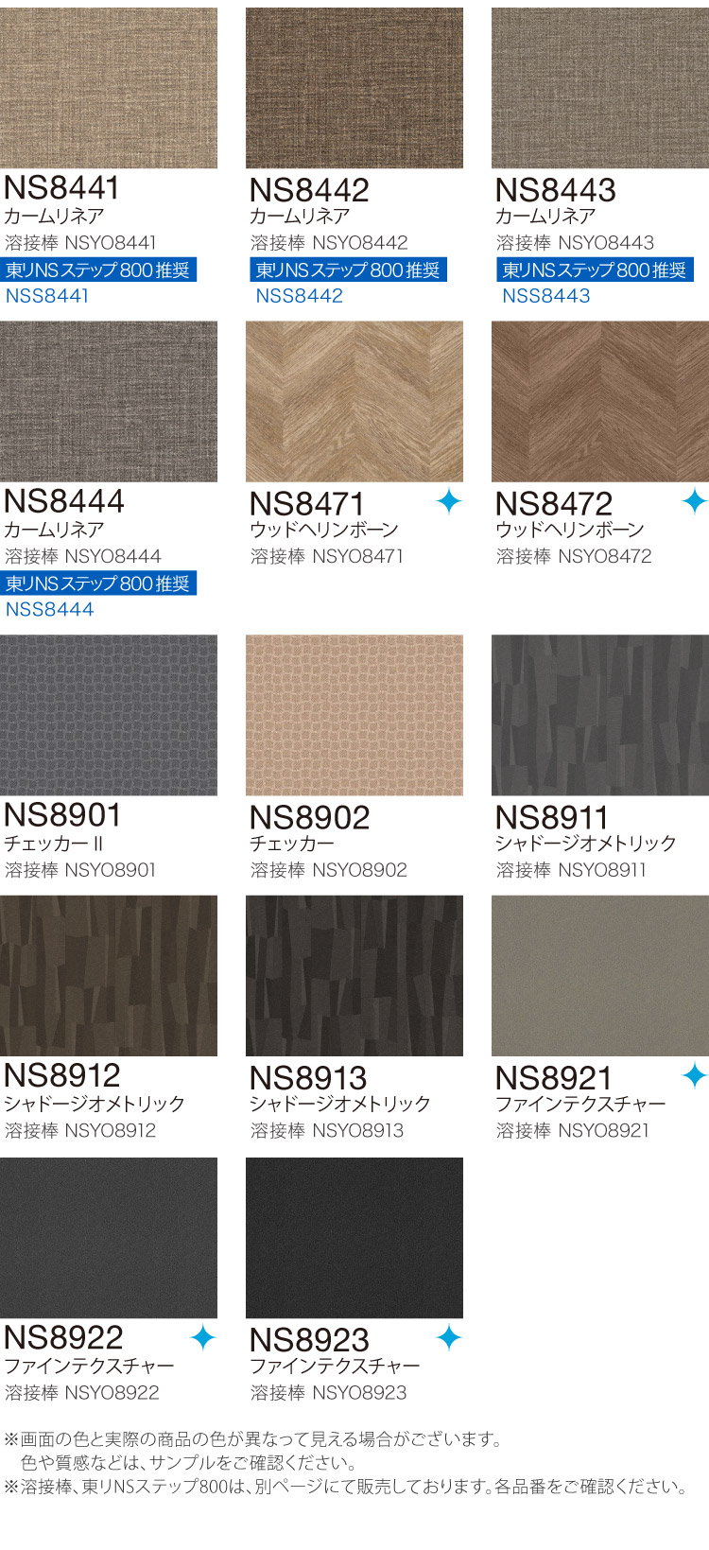Select the NS8471 light herringbone wood swatch

(x=354, y=402)
